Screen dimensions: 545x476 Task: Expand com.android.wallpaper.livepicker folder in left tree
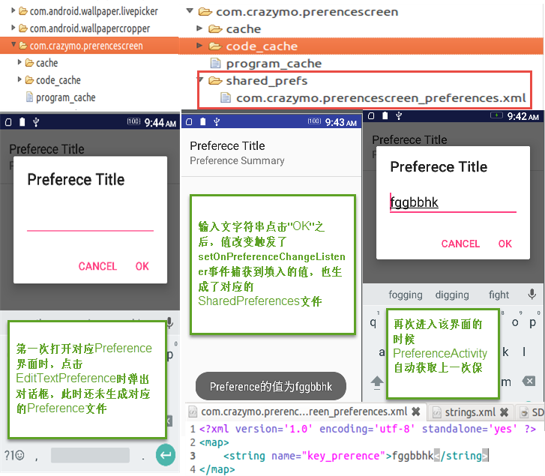click(x=13, y=10)
